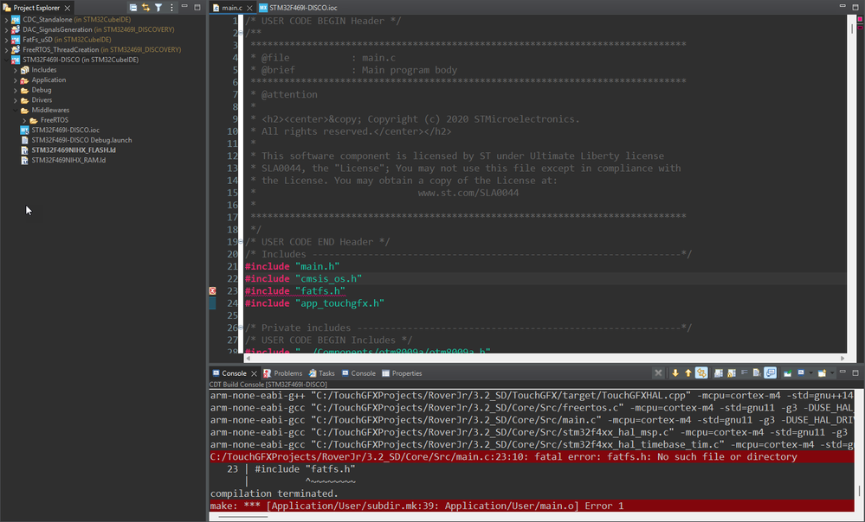Open the Problems tab
The height and width of the screenshot is (522, 865).
click(282, 373)
